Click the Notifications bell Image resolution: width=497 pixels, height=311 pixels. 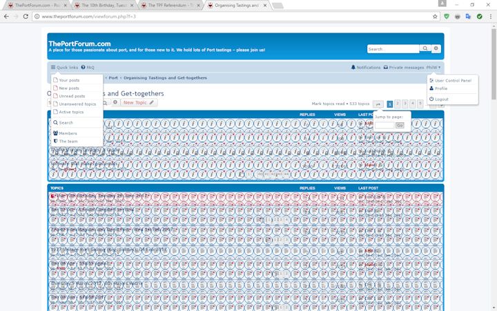coord(366,68)
